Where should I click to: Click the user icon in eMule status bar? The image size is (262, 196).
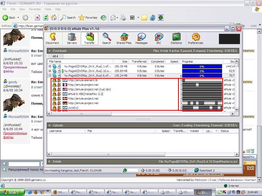click(x=125, y=170)
